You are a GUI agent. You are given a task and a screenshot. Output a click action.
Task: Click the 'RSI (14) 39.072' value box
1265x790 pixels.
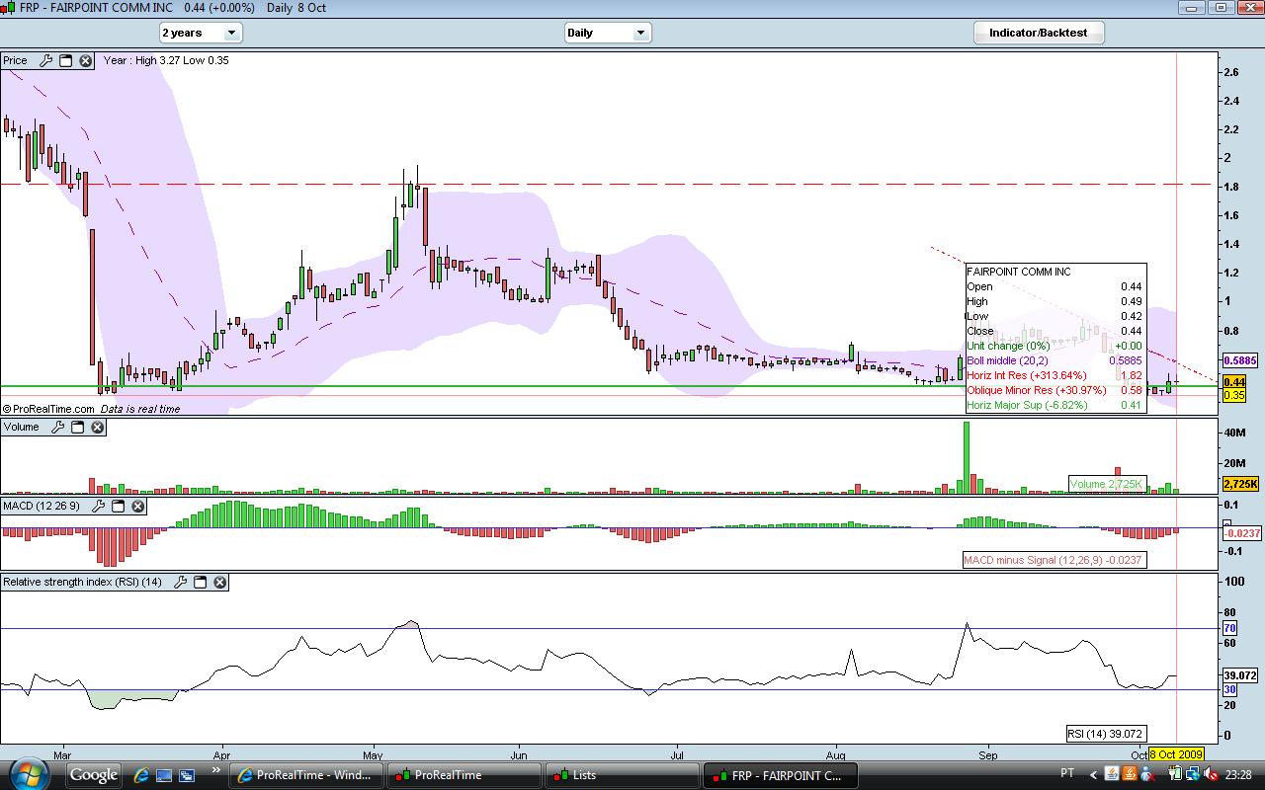tap(1106, 734)
